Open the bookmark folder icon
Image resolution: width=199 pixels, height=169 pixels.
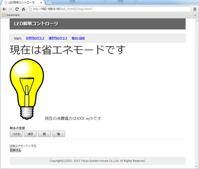pos(3,15)
